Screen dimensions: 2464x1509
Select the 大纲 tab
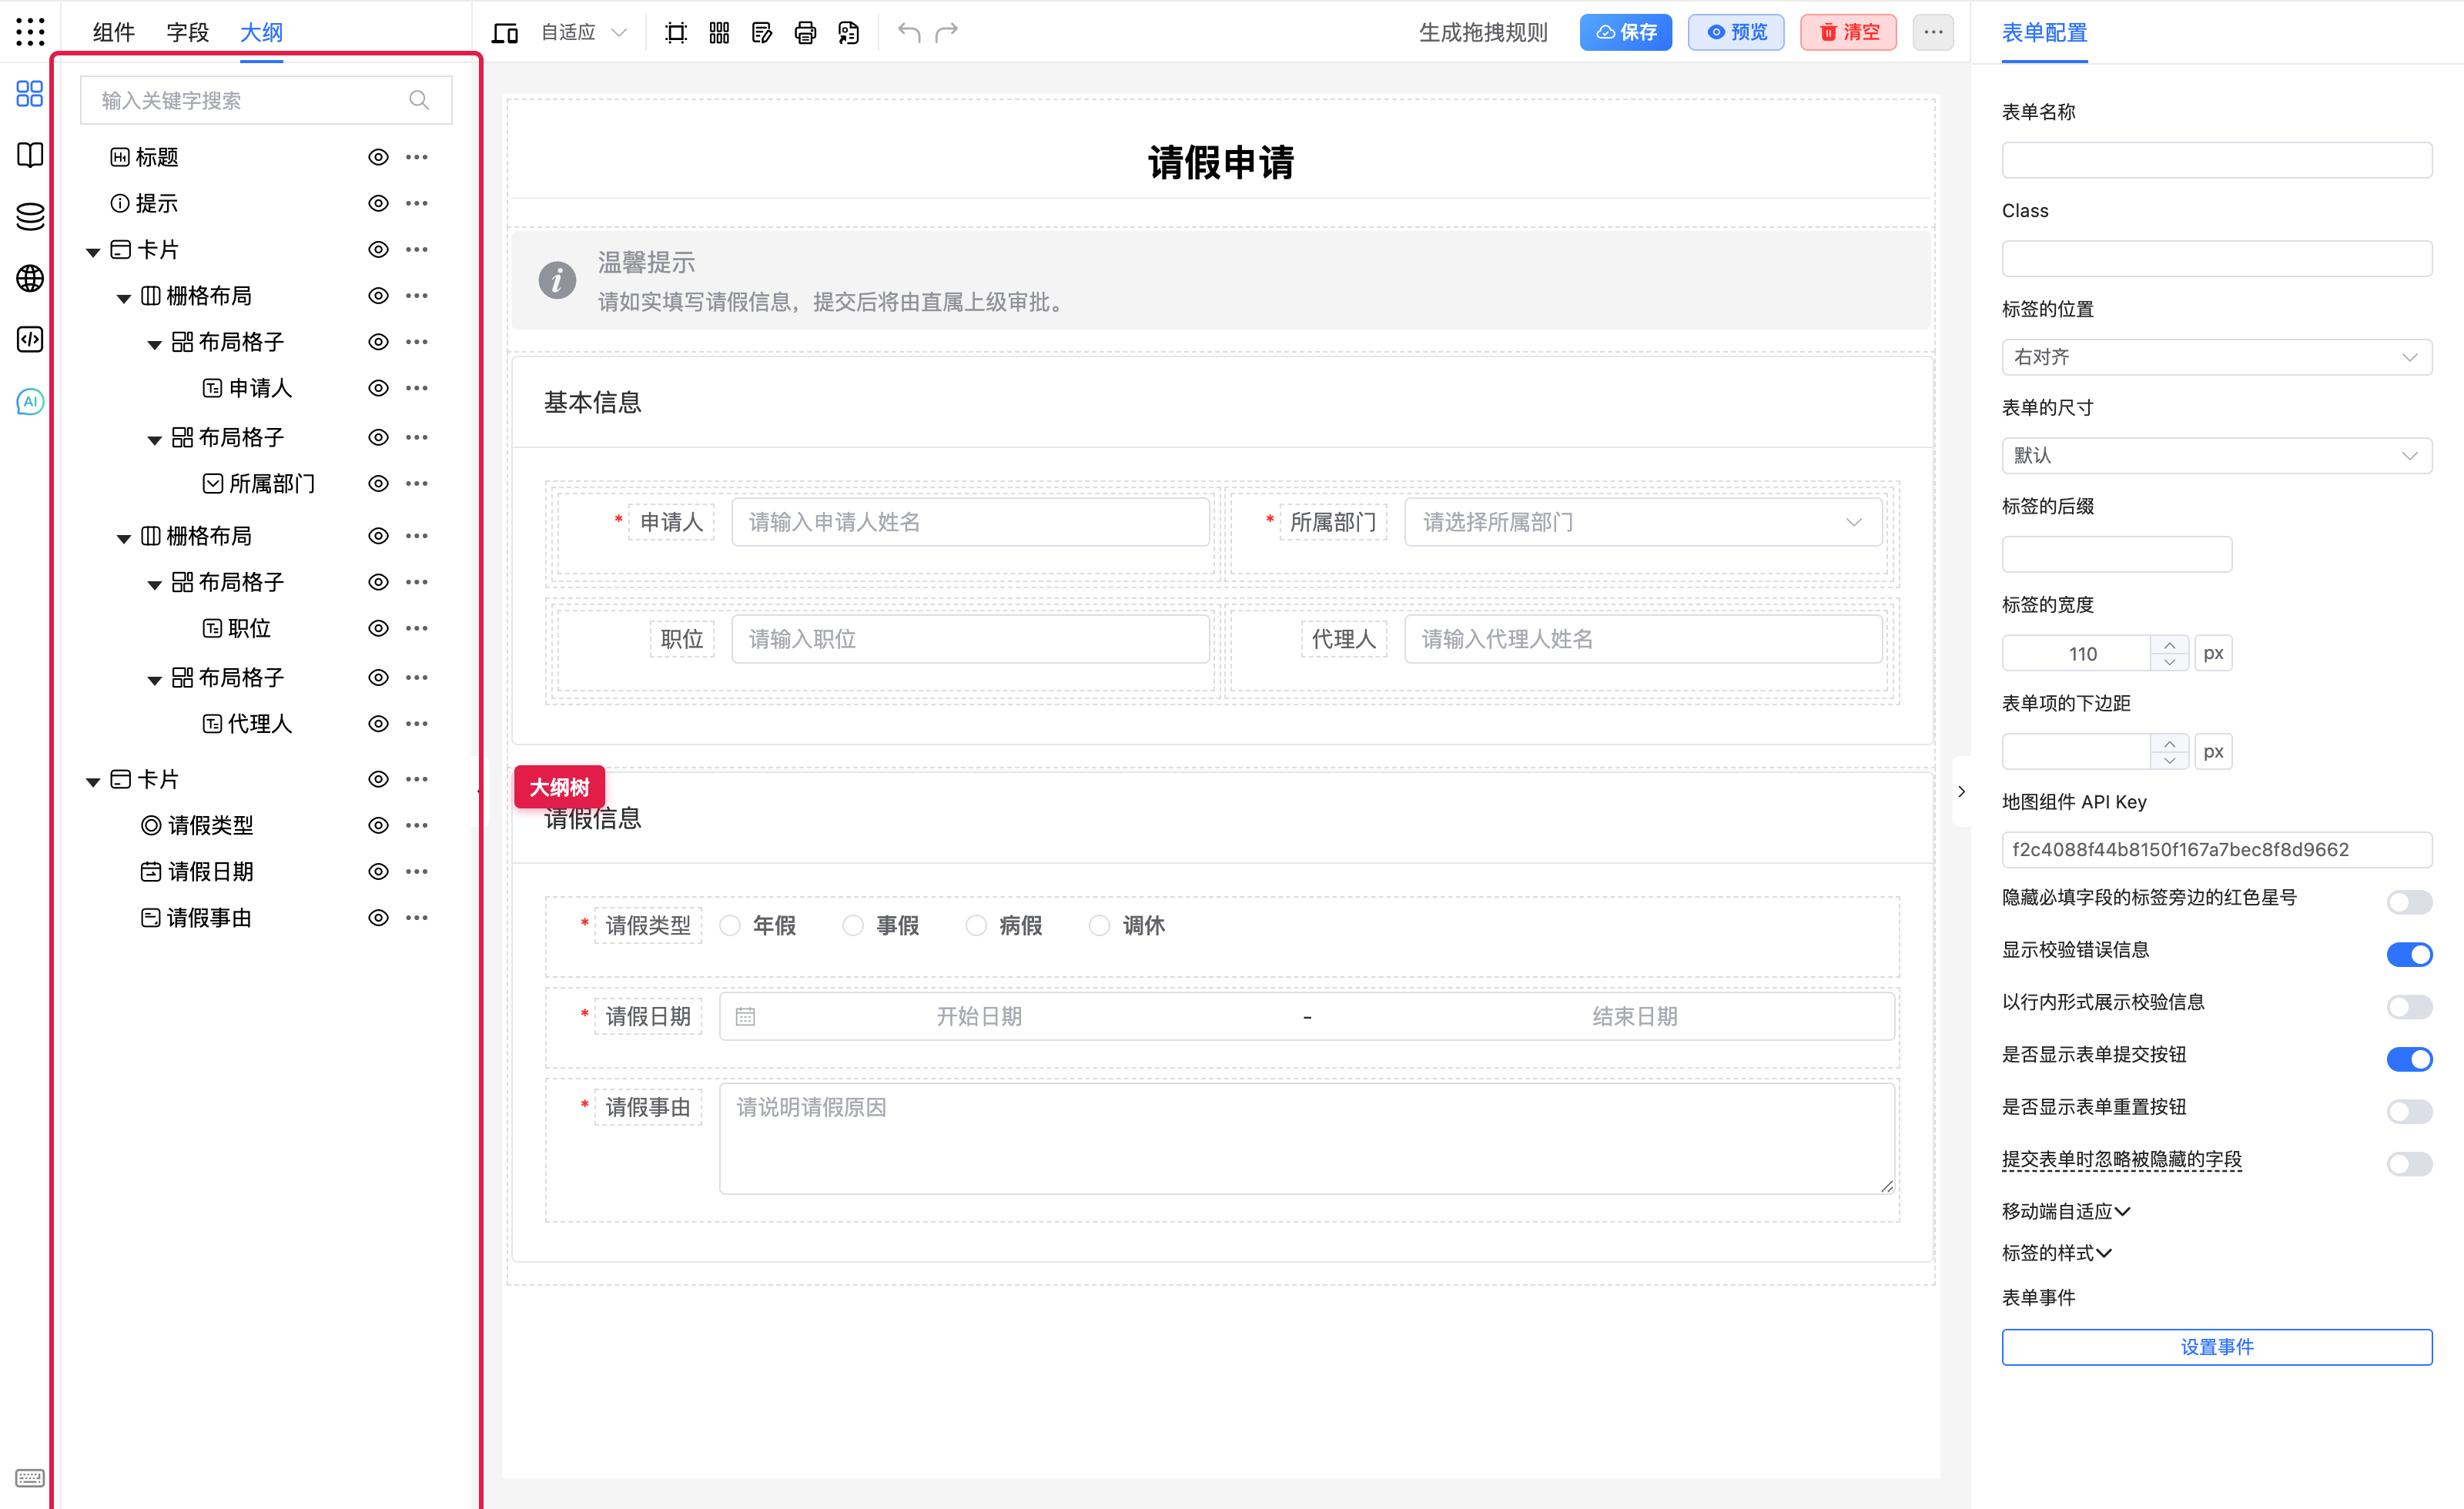click(261, 32)
